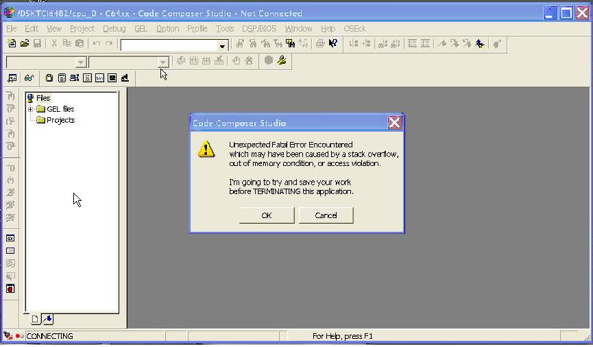
Task: Click the glasses Quick Watch icon
Action: tap(29, 78)
